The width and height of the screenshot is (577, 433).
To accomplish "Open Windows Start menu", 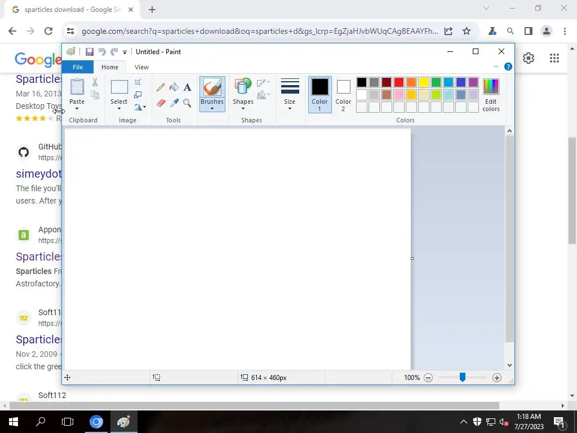I will (14, 422).
